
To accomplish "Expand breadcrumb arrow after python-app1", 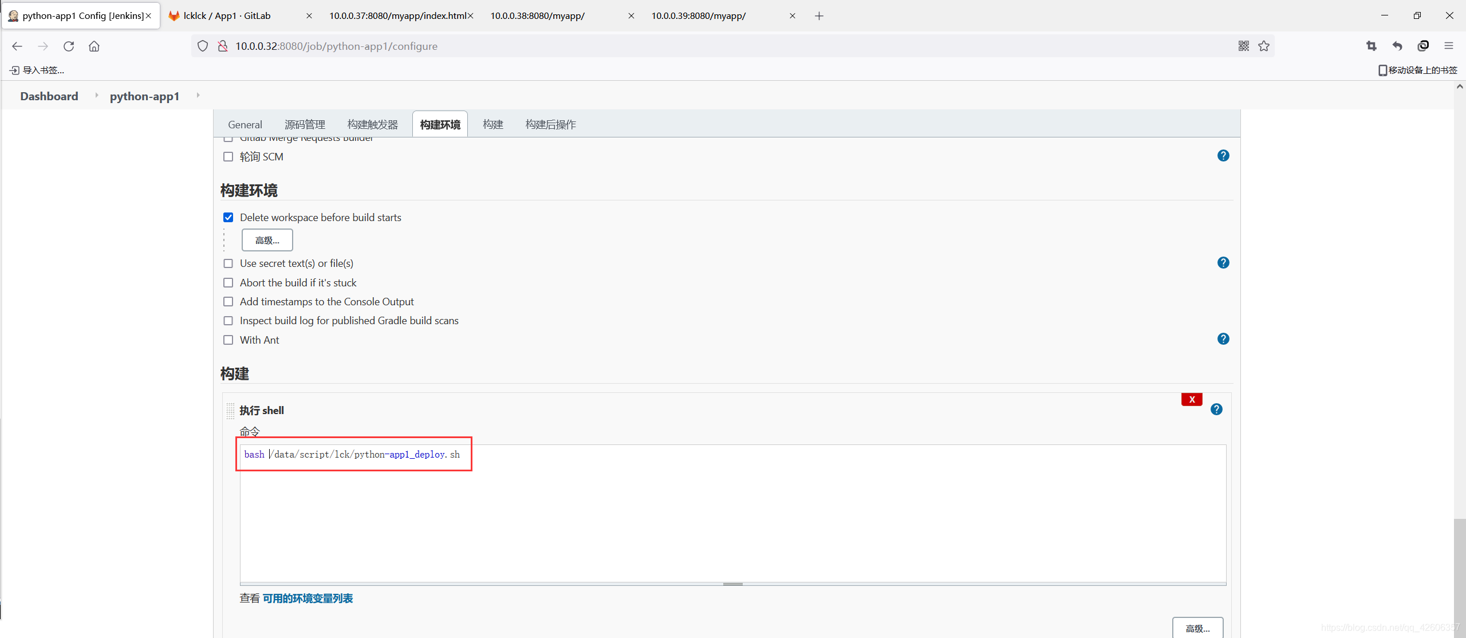I will click(x=198, y=95).
